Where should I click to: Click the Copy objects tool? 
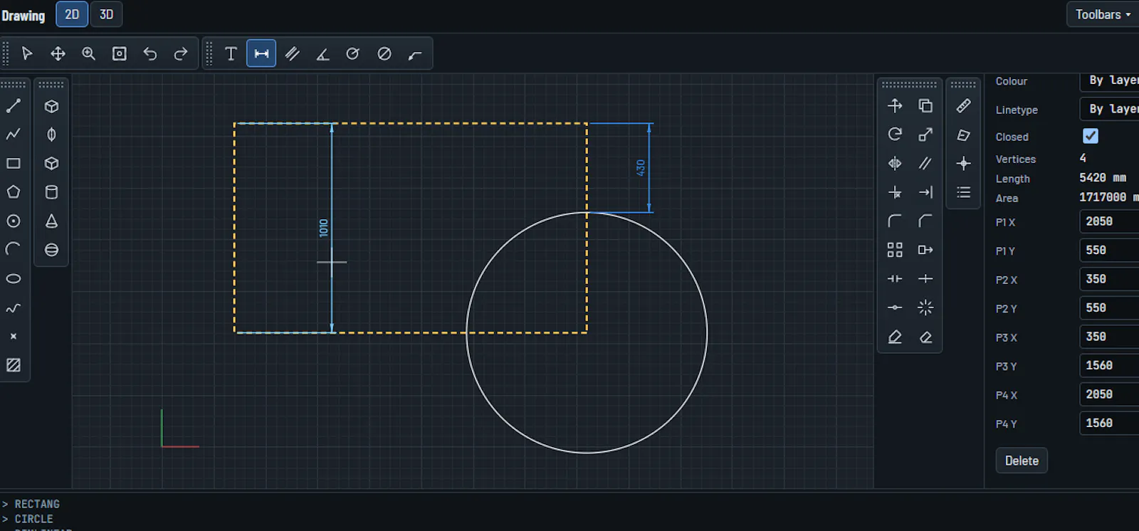(925, 106)
